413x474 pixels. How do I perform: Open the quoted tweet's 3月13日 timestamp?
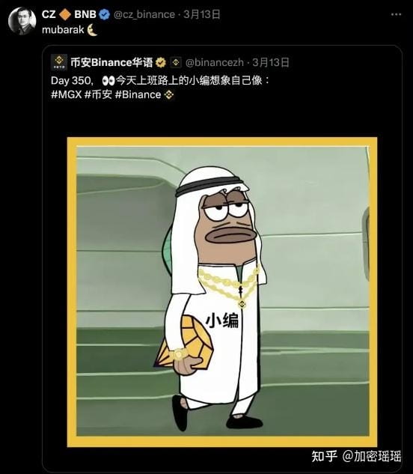pos(271,63)
